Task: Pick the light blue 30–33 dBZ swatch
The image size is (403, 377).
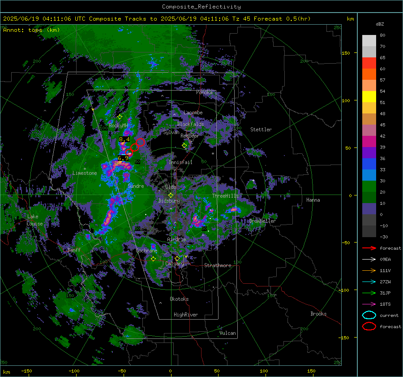Action: point(369,175)
